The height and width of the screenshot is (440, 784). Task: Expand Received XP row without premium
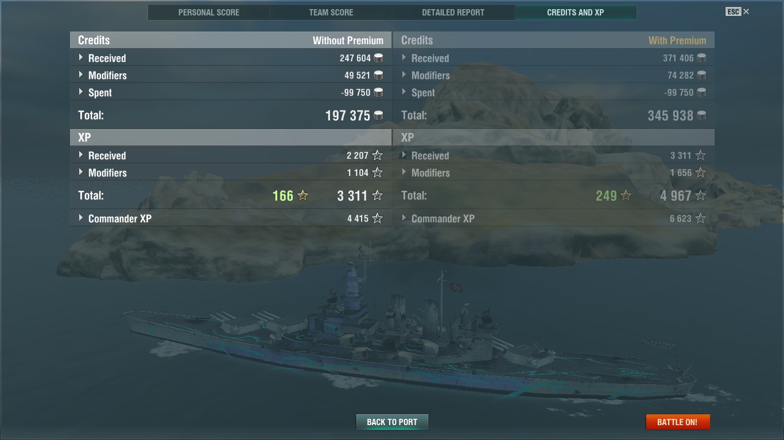point(231,155)
